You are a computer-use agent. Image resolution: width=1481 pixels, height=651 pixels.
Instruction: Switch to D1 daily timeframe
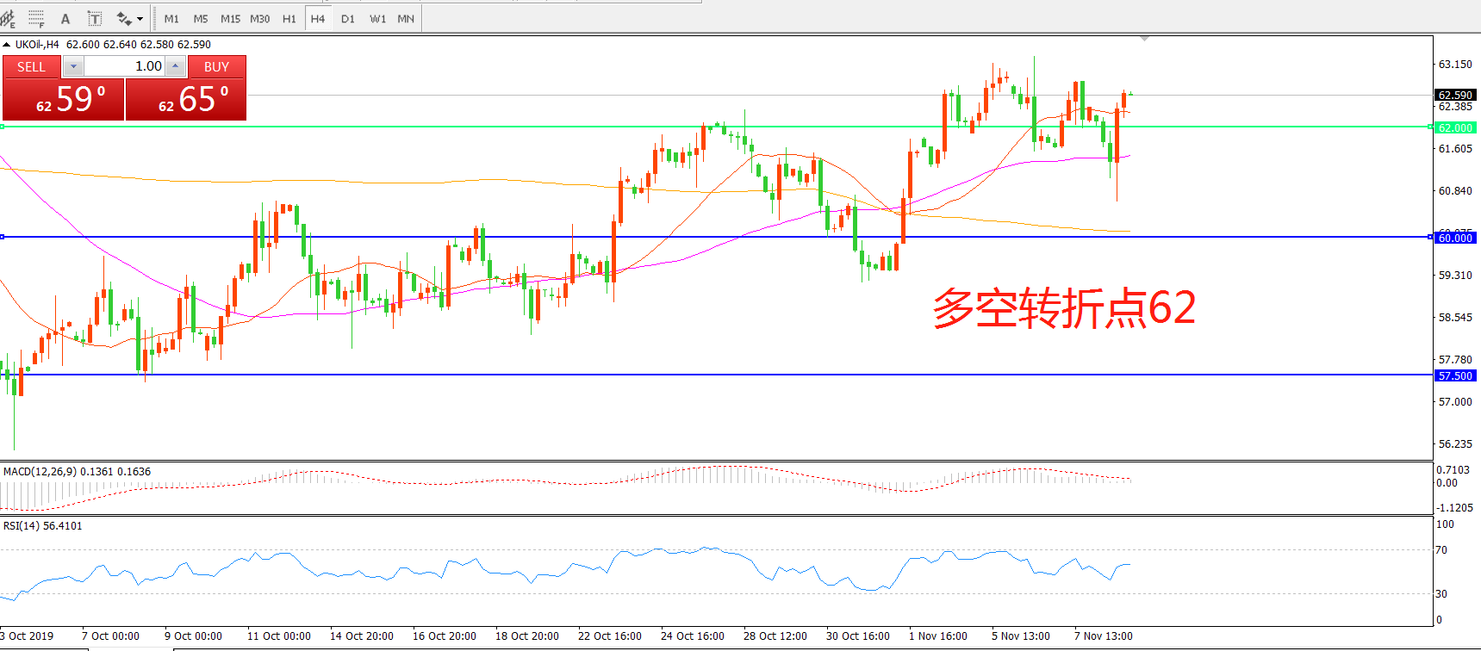tap(347, 19)
